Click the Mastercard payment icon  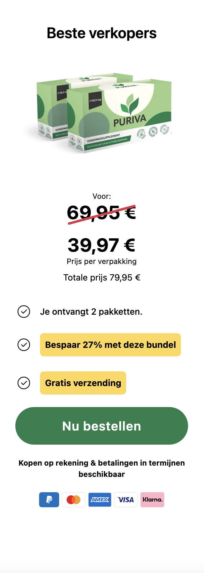(x=74, y=499)
